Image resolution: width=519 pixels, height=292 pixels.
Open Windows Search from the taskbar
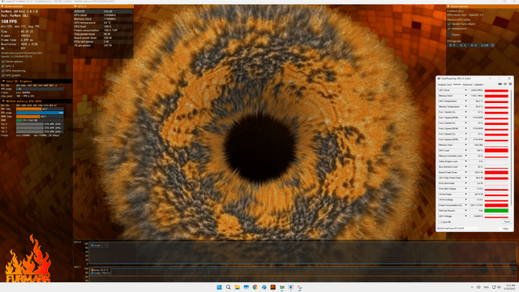coord(229,287)
